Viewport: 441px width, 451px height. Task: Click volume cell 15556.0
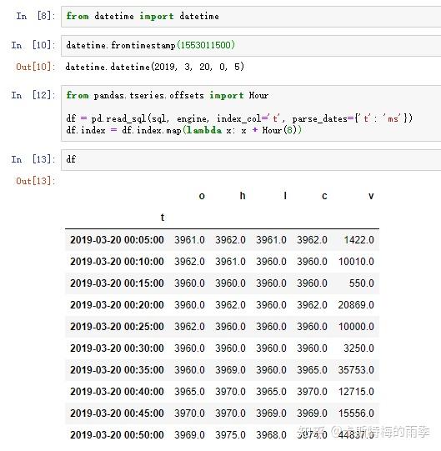coord(356,413)
